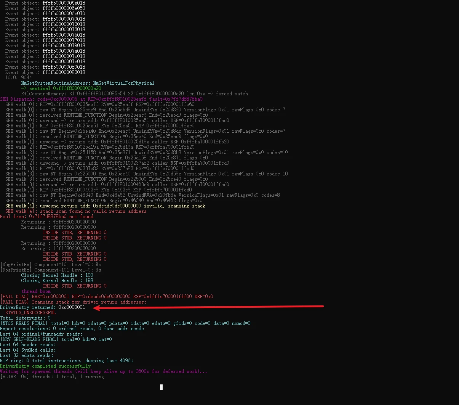Select the 'STATUS_UNSUCCESSFUL' line

coord(30,312)
